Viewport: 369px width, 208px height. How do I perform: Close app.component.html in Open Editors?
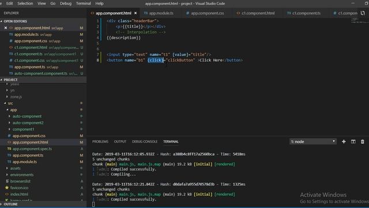pyautogui.click(x=6, y=28)
